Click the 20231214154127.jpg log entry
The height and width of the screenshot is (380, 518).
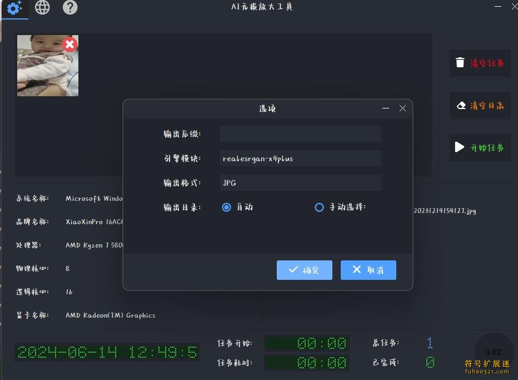445,211
